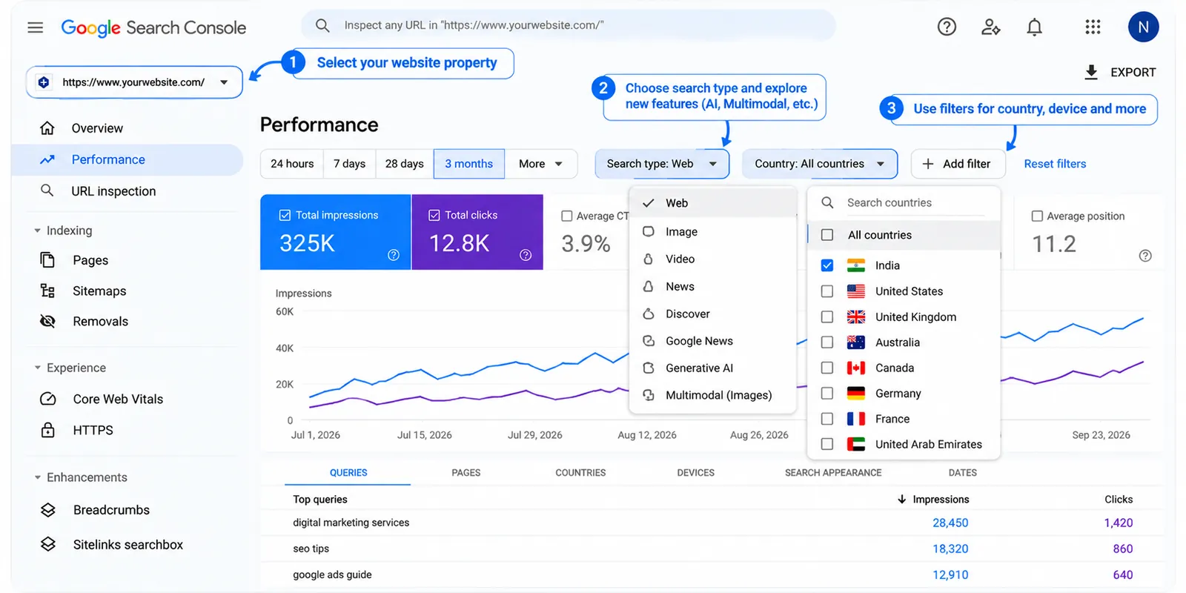Viewport: 1186px width, 593px height.
Task: Collapse the Enhancements section
Action: 38,477
